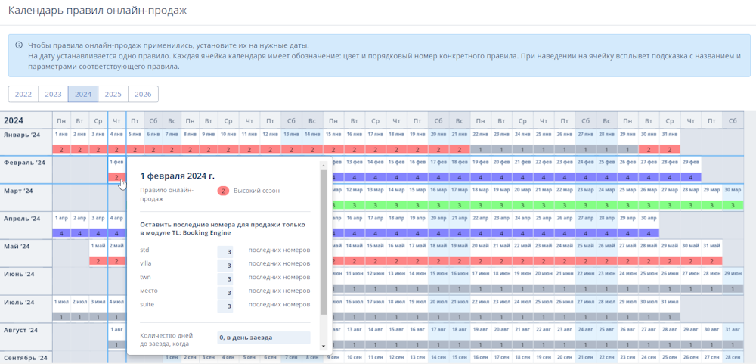Screen dimensions: 756x364
Task: Click the std last rooms count field
Action: [225, 253]
